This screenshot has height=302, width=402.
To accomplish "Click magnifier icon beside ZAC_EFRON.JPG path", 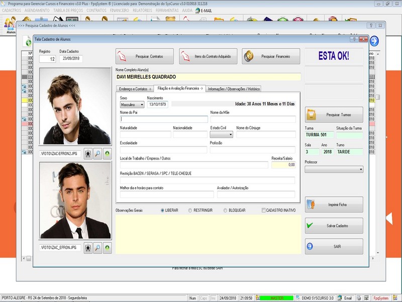I will [x=97, y=248].
